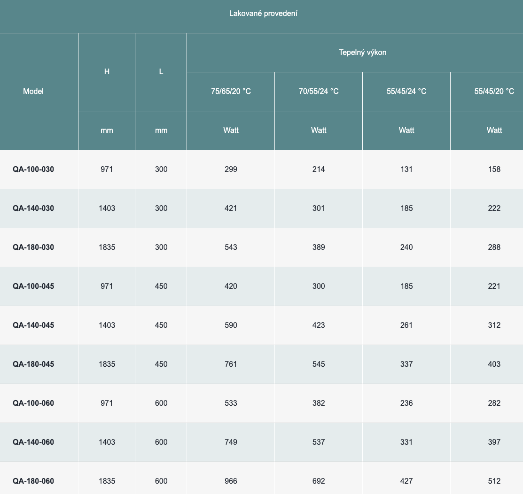
Task: Click the 70/55/24 °C column header
Action: point(319,91)
